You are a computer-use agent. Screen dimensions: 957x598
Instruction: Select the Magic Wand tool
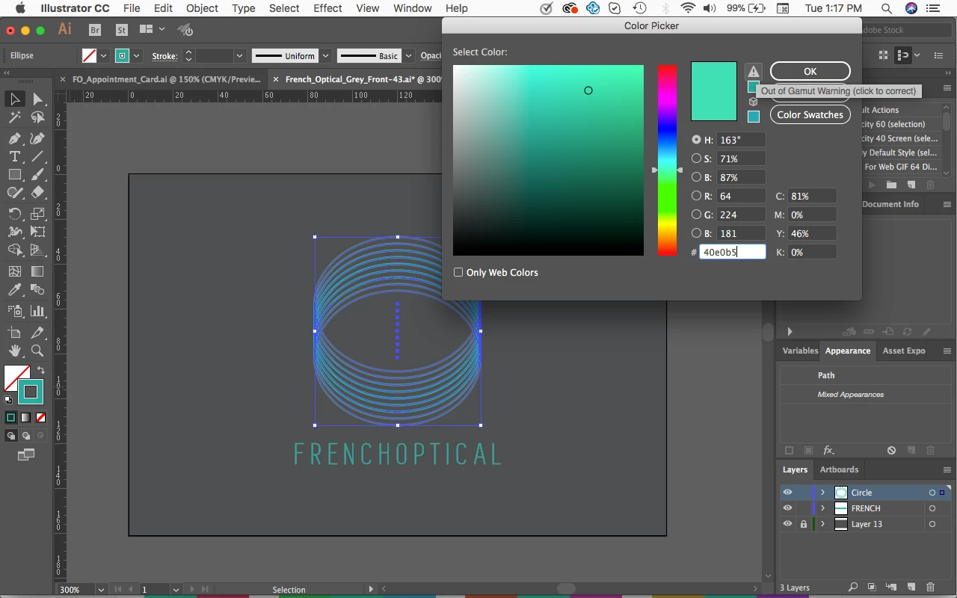[14, 118]
